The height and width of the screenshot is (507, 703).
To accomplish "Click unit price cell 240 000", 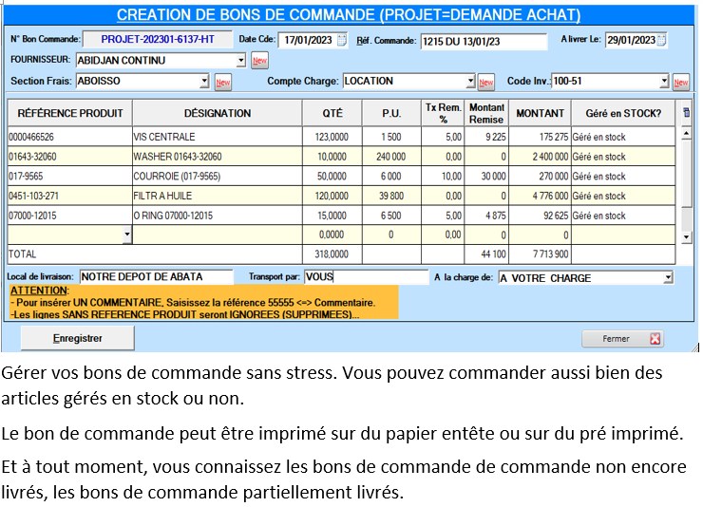I will [x=391, y=157].
